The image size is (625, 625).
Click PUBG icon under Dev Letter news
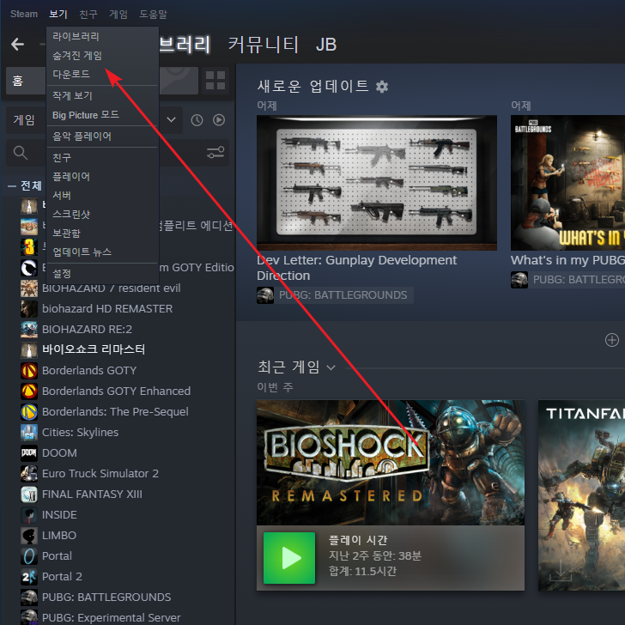click(265, 295)
